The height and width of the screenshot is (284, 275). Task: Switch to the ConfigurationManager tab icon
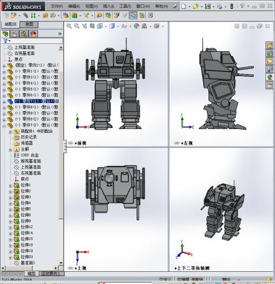coord(24,34)
